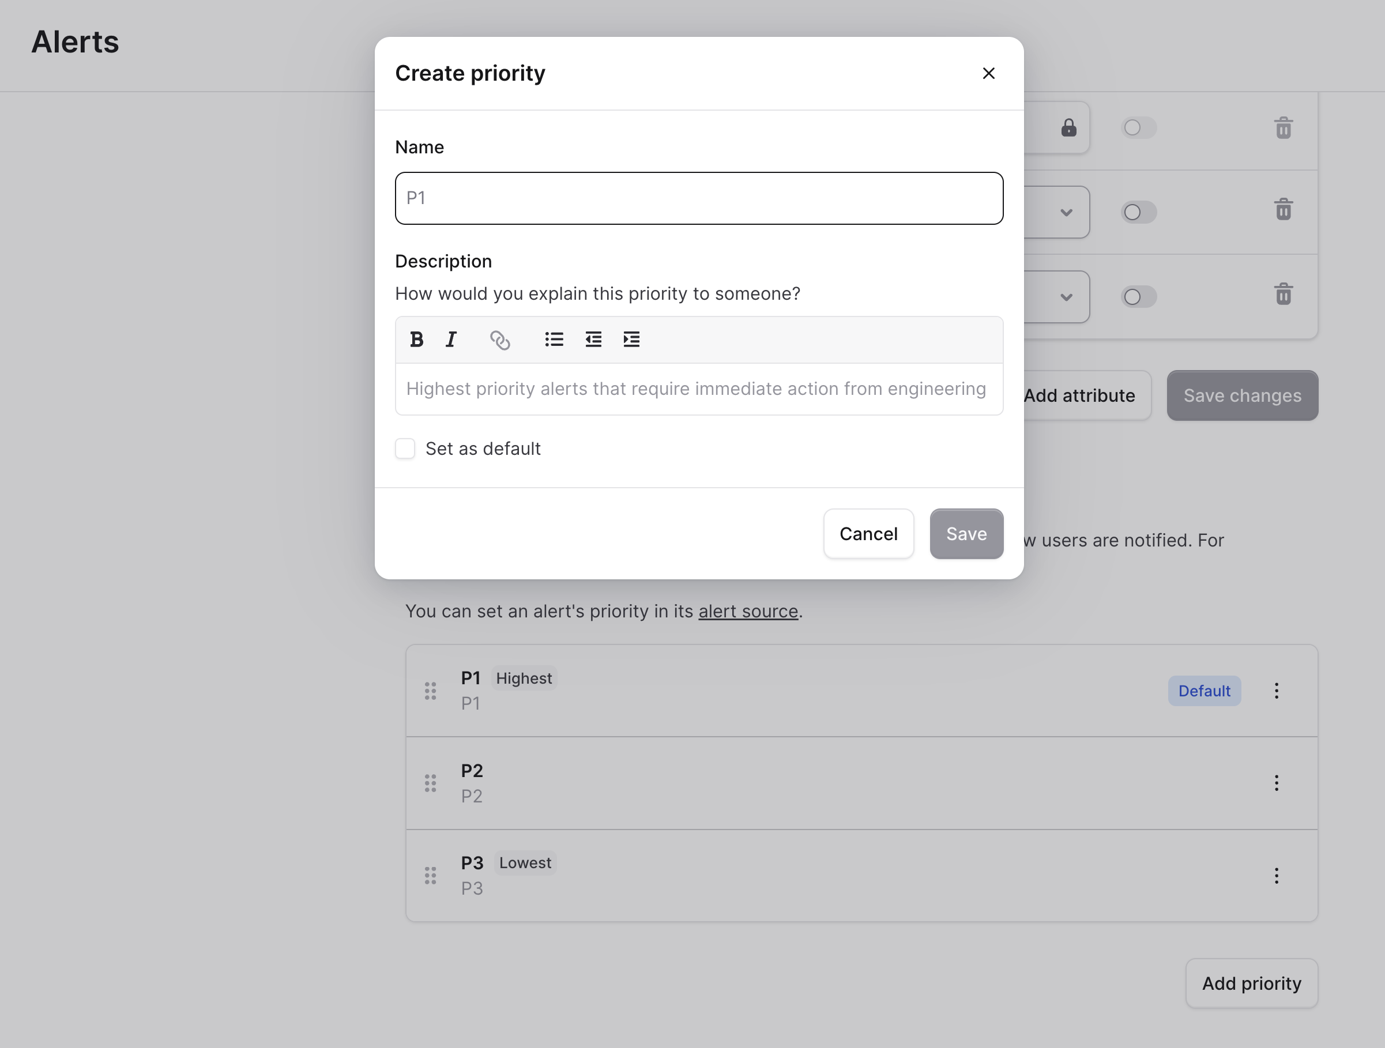Focus the priority Name input field
Viewport: 1385px width, 1048px height.
[x=699, y=198]
